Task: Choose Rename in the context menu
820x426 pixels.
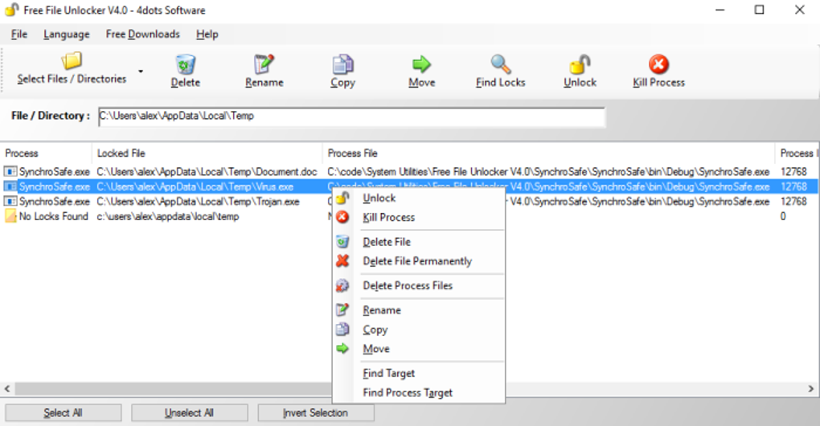Action: (x=418, y=310)
